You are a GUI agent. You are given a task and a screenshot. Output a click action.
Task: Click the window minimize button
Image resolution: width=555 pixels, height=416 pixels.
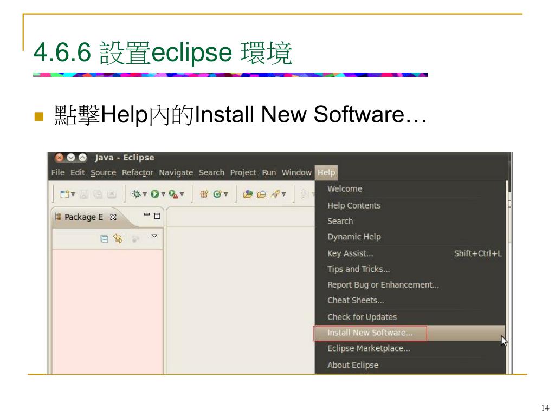point(71,158)
